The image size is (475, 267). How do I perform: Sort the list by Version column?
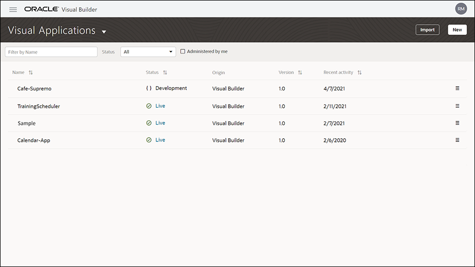pyautogui.click(x=300, y=73)
